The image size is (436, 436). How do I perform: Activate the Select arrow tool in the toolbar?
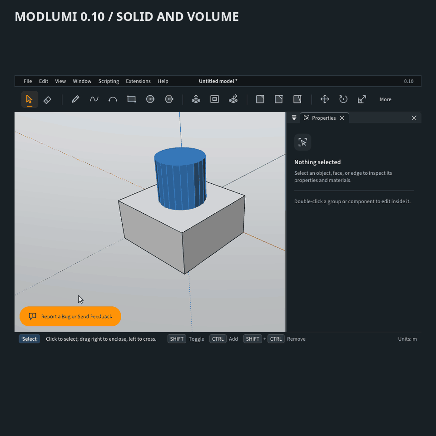(x=30, y=99)
